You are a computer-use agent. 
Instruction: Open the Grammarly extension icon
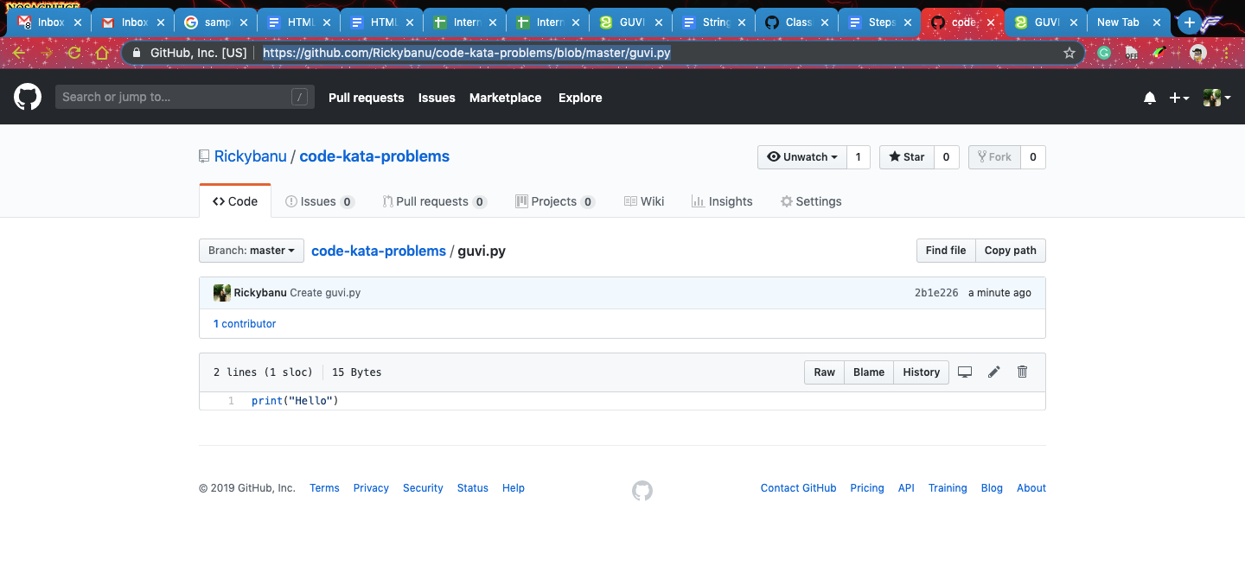click(1103, 53)
